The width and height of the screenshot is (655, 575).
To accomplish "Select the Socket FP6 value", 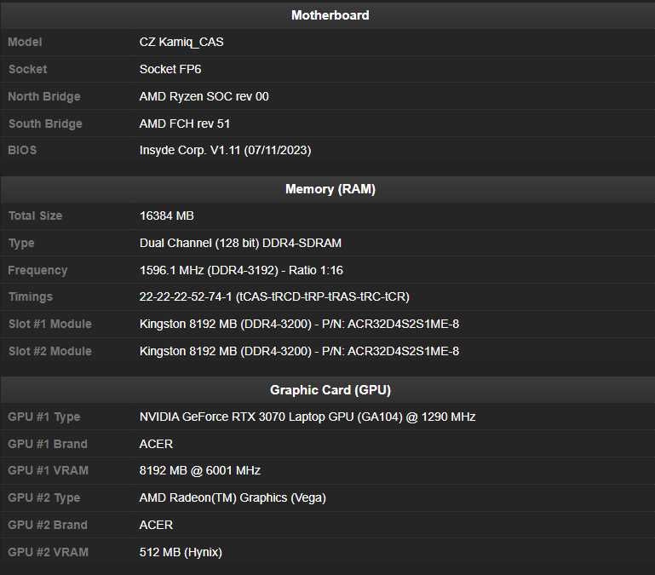I will click(x=170, y=69).
